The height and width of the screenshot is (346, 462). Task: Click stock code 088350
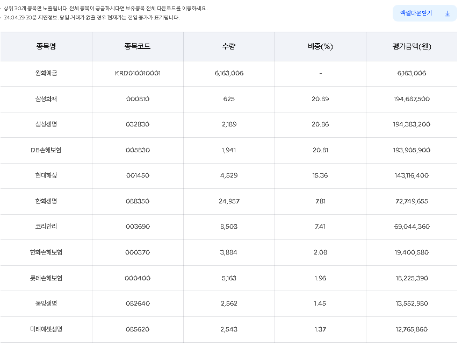tap(138, 201)
